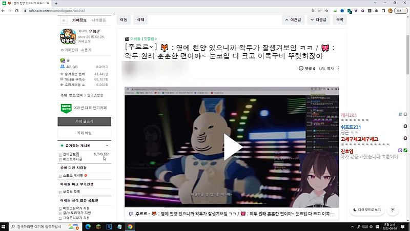410x231 pixels.
Task: Click the Windows Start button
Action: click(x=5, y=226)
